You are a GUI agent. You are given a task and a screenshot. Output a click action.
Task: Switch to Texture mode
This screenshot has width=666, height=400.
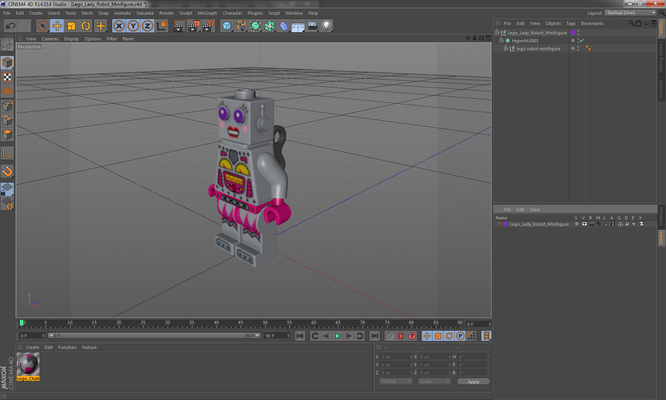(8, 77)
